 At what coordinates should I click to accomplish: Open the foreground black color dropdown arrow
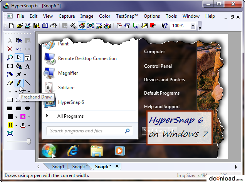coord(16,117)
